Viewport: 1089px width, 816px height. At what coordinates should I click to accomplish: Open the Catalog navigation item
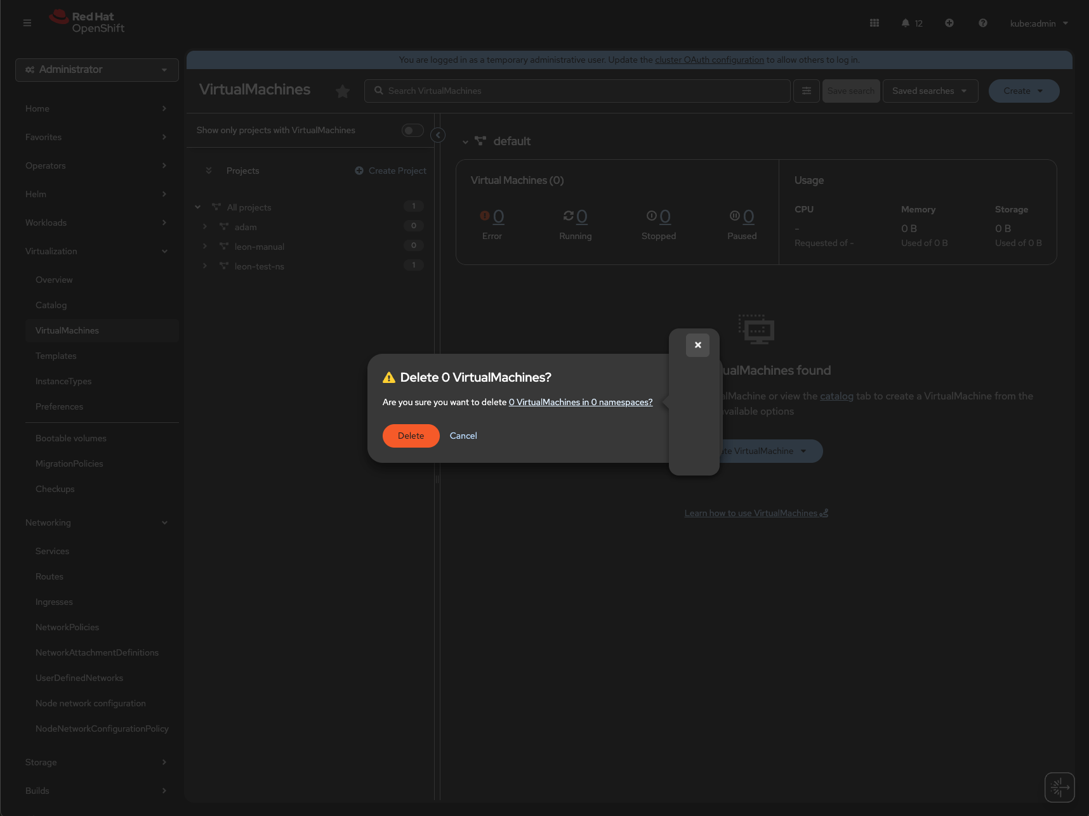(51, 305)
